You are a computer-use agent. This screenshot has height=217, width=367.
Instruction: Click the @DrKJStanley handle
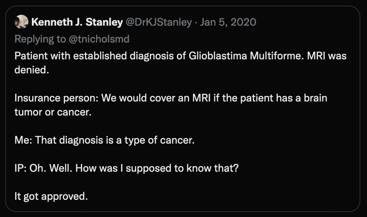click(159, 22)
